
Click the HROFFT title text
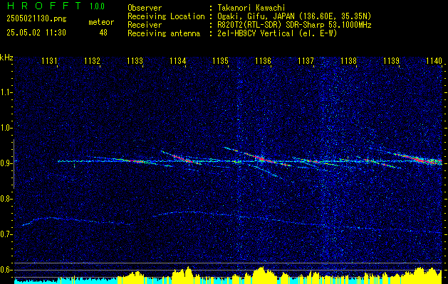point(45,6)
